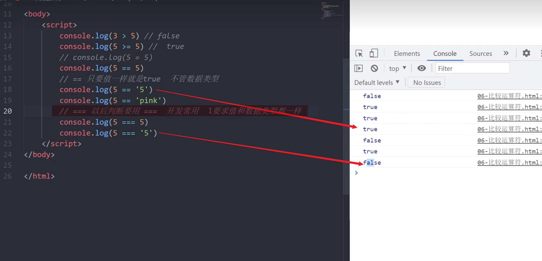Open source link for fourth console row
Image resolution: width=542 pixels, height=261 pixels.
tap(509, 129)
